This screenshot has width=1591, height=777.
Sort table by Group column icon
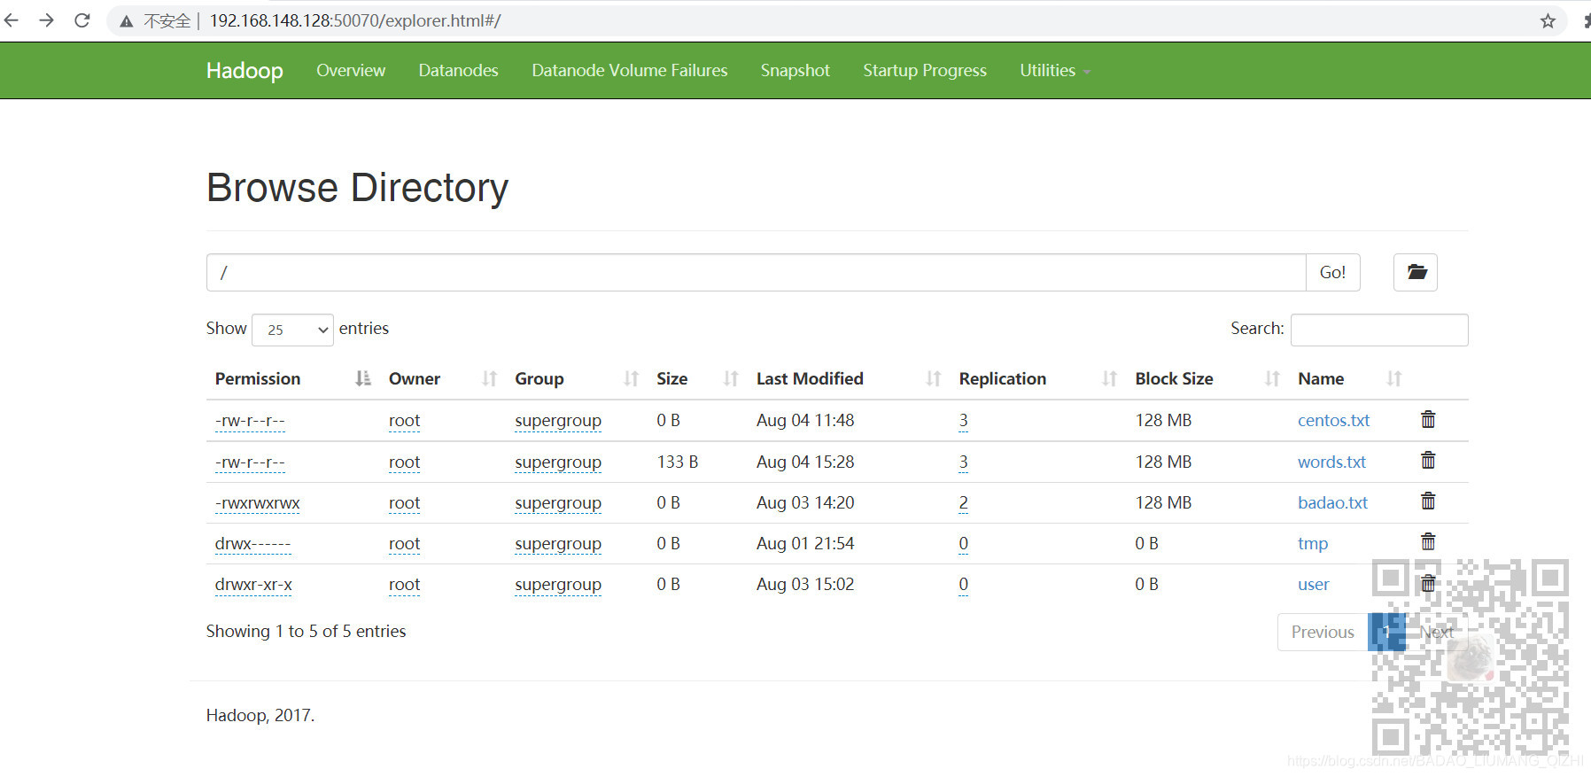coord(631,378)
